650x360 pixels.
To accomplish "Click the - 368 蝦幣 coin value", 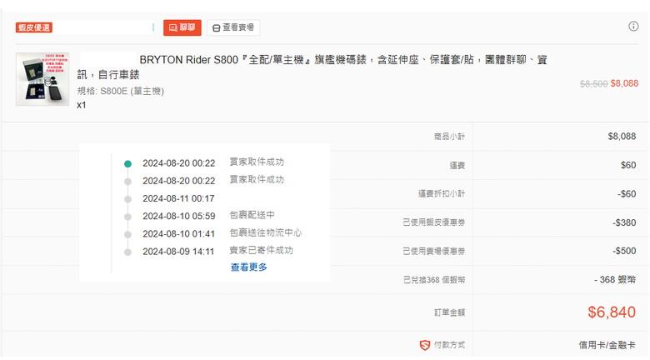I will click(615, 280).
